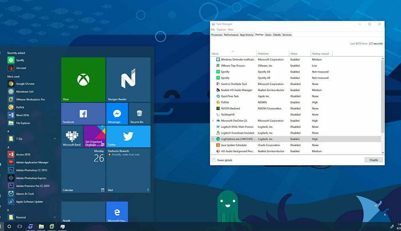Viewport: 401px width, 231px height.
Task: Select the Realtek HD Audio Manager row
Action: (x=295, y=90)
